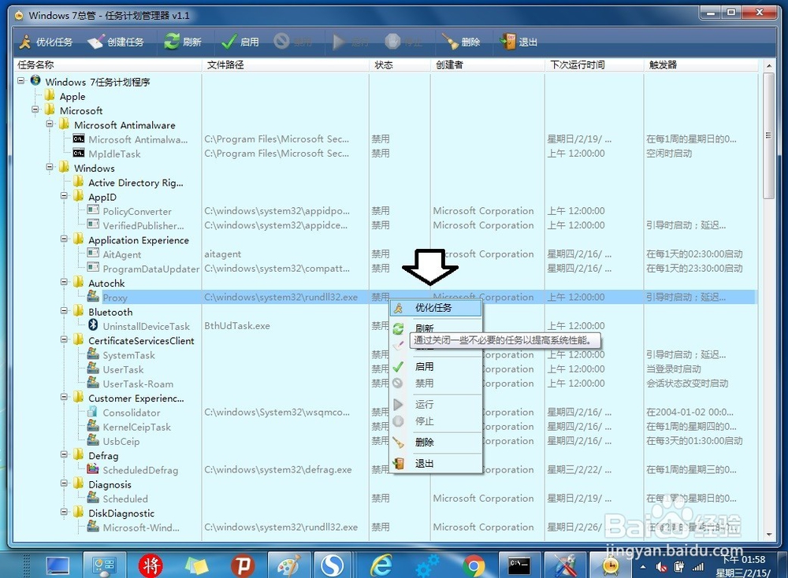
Task: Open the command prompt taskbar icon
Action: [x=519, y=566]
